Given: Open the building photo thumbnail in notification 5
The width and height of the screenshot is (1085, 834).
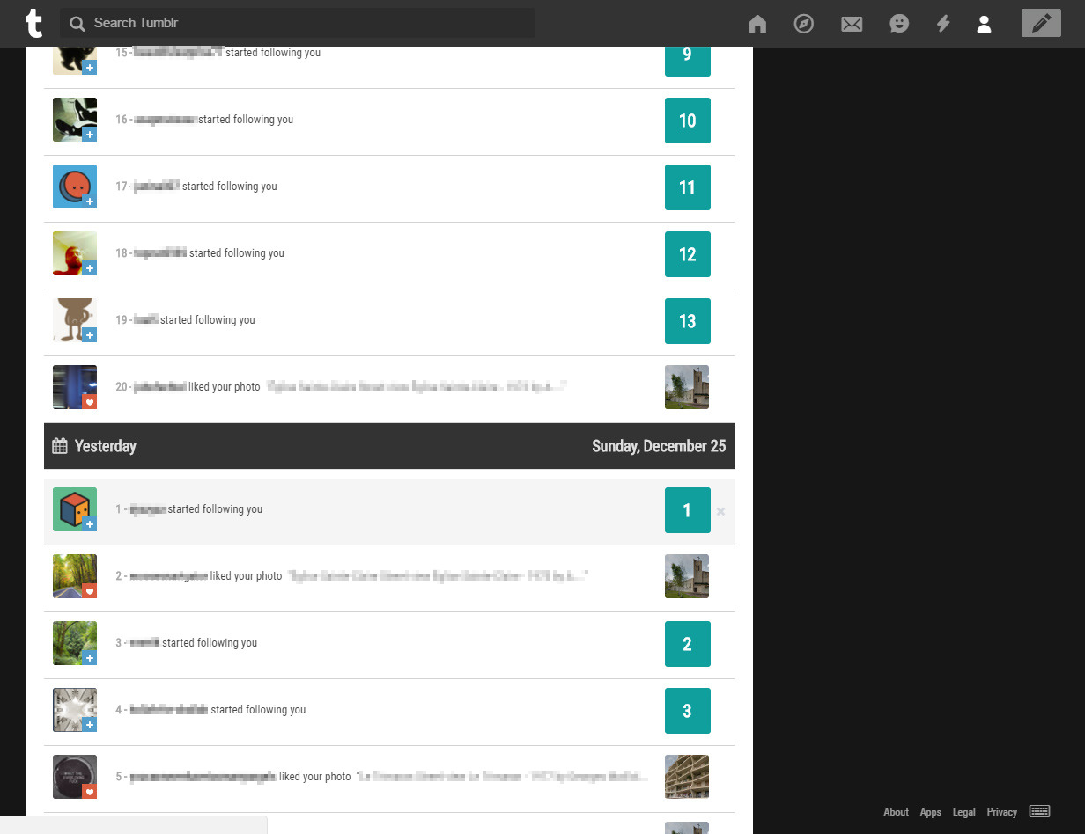Looking at the screenshot, I should click(687, 777).
